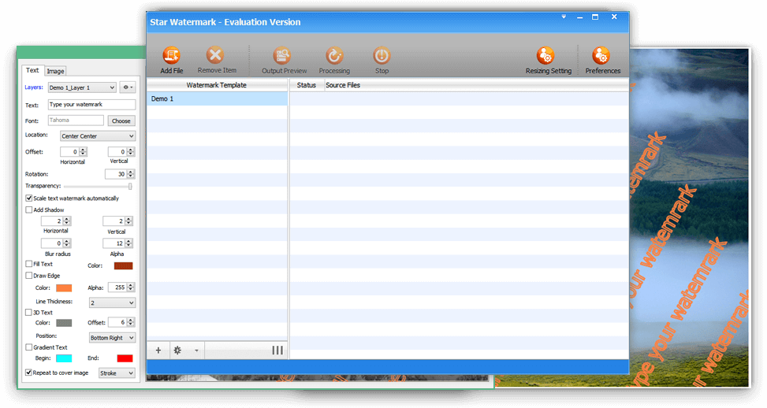767x408 pixels.
Task: Click the template settings gear icon
Action: pos(177,351)
